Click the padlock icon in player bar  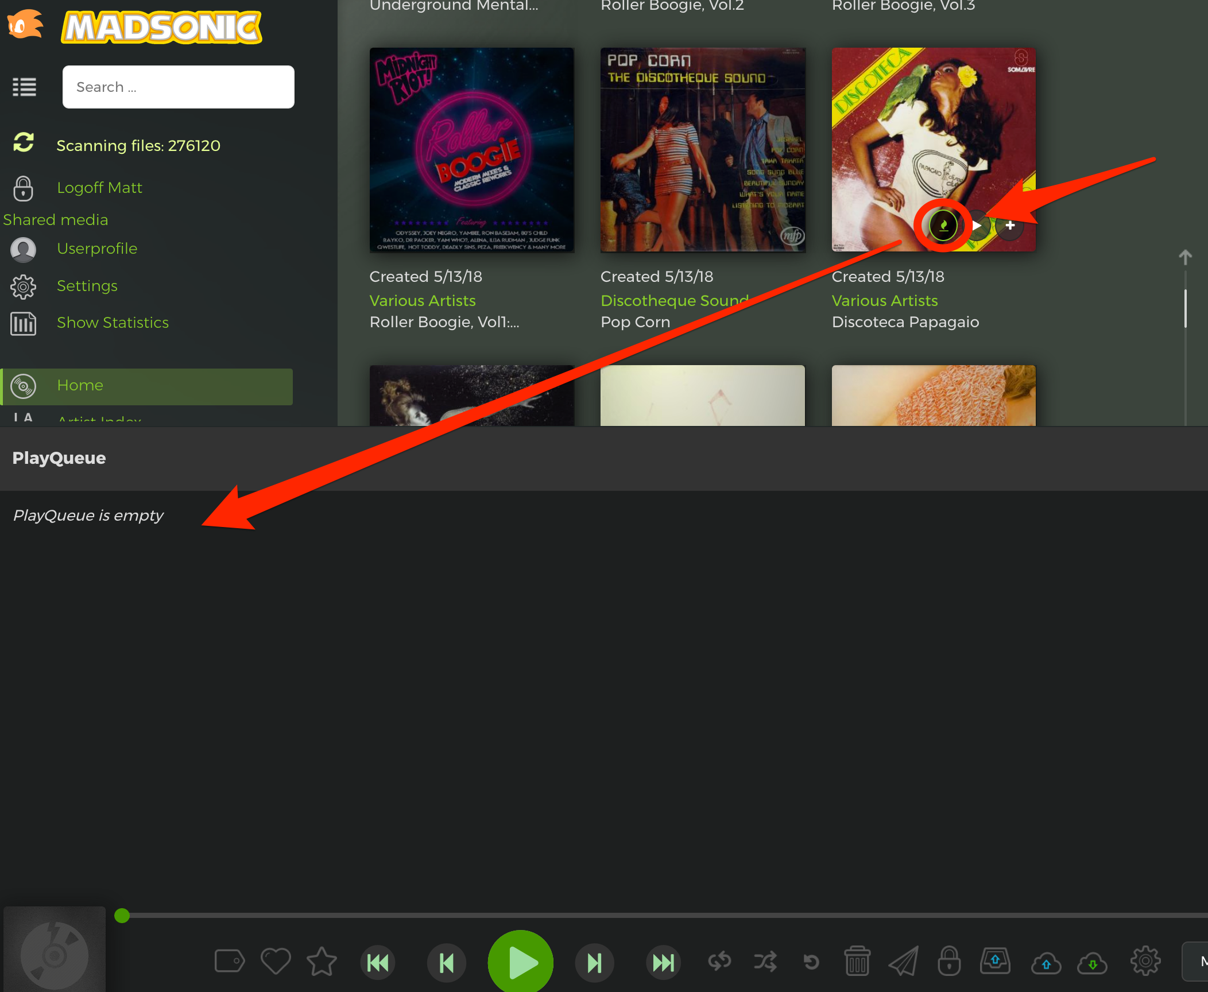point(949,961)
